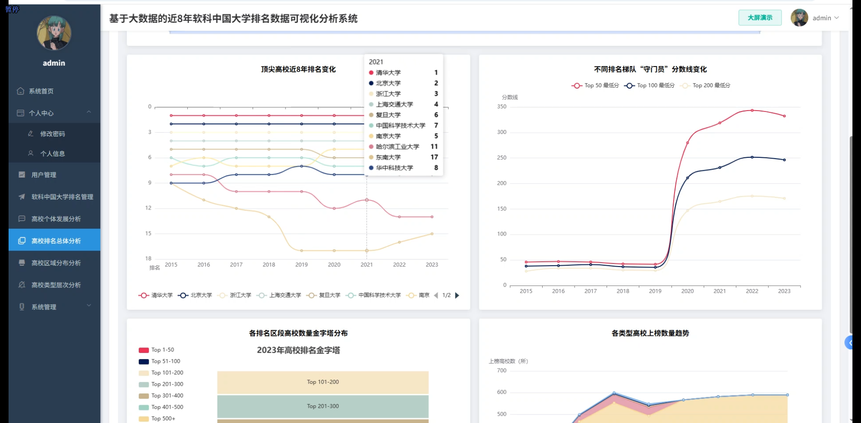Image resolution: width=861 pixels, height=423 pixels.
Task: Go to next legend page arrow
Action: point(457,295)
